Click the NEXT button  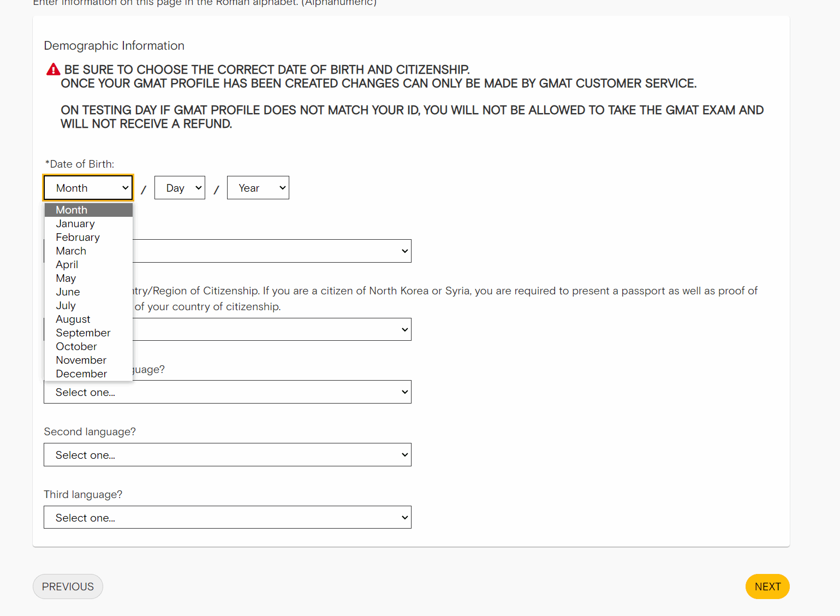pos(767,587)
